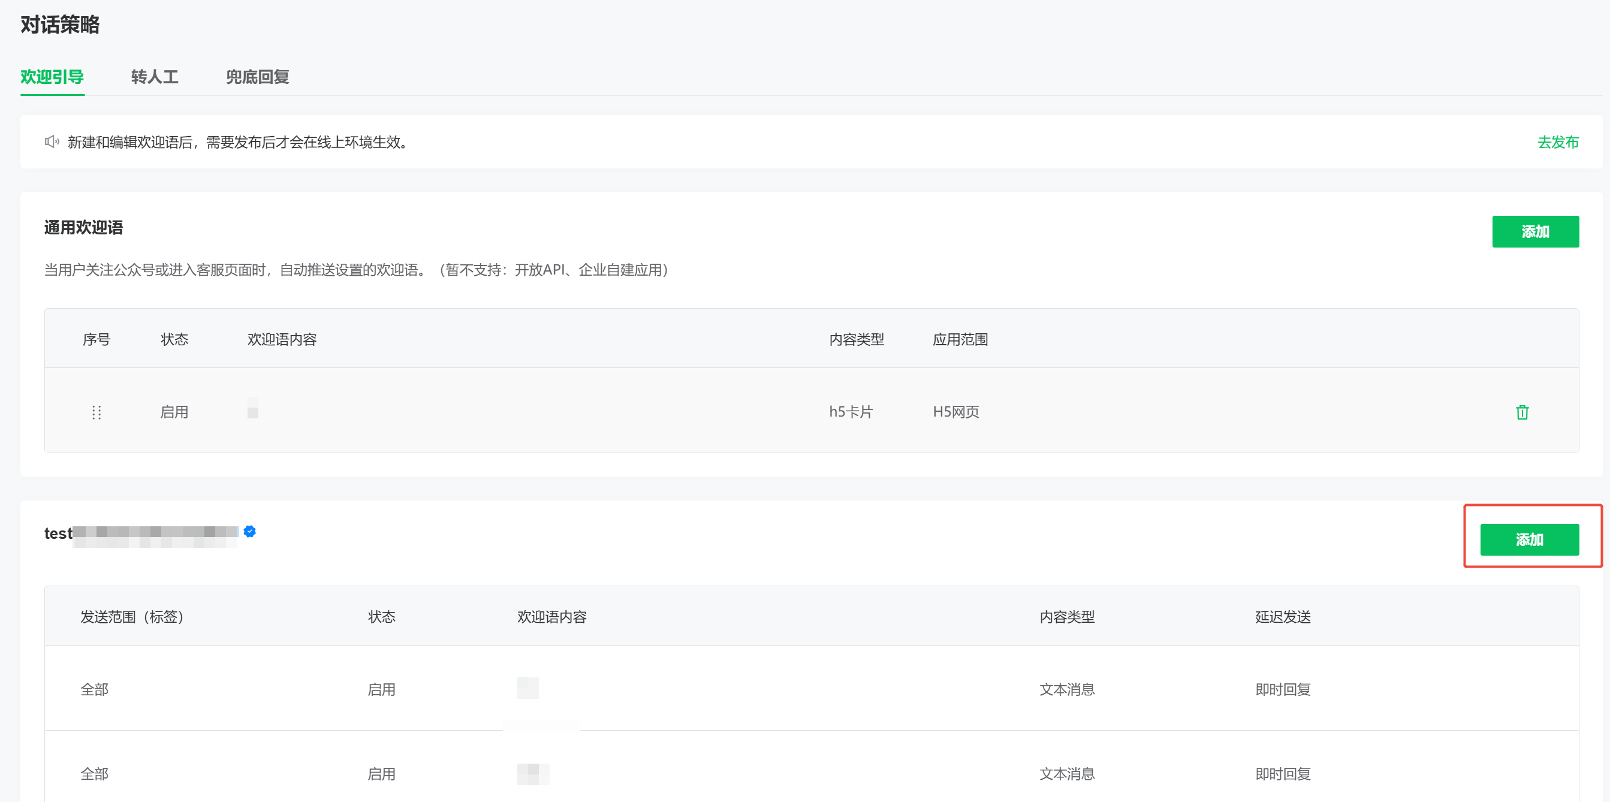This screenshot has width=1610, height=802.
Task: Switch to the 转人工 tab
Action: [x=155, y=77]
